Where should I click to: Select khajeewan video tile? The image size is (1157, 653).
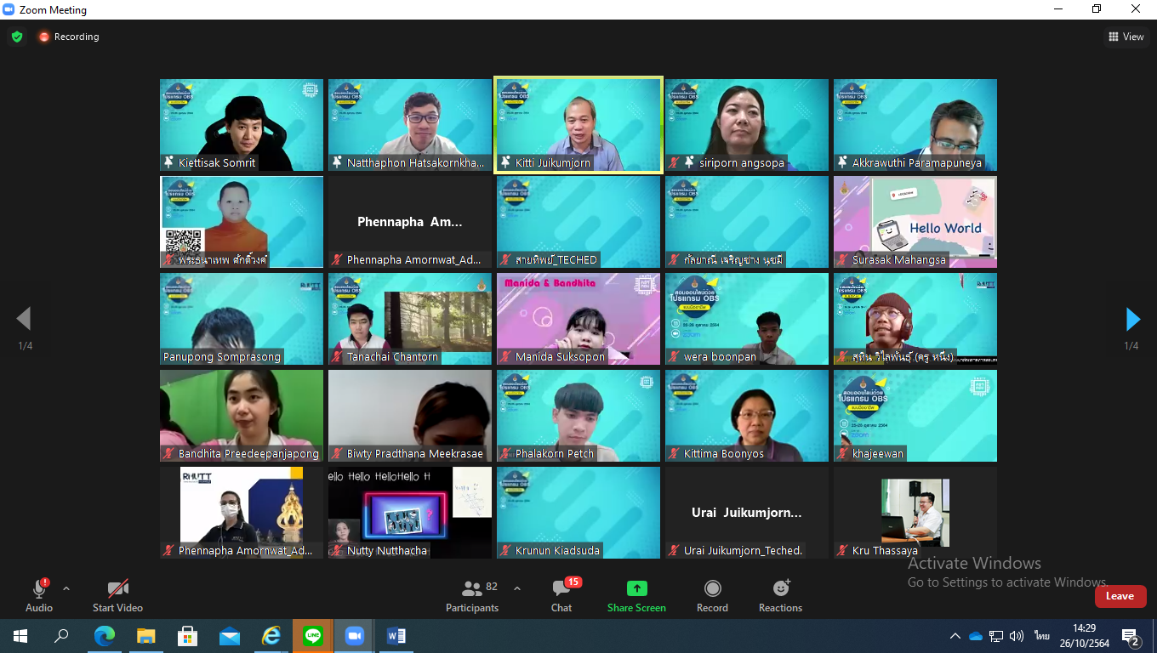[x=915, y=416]
